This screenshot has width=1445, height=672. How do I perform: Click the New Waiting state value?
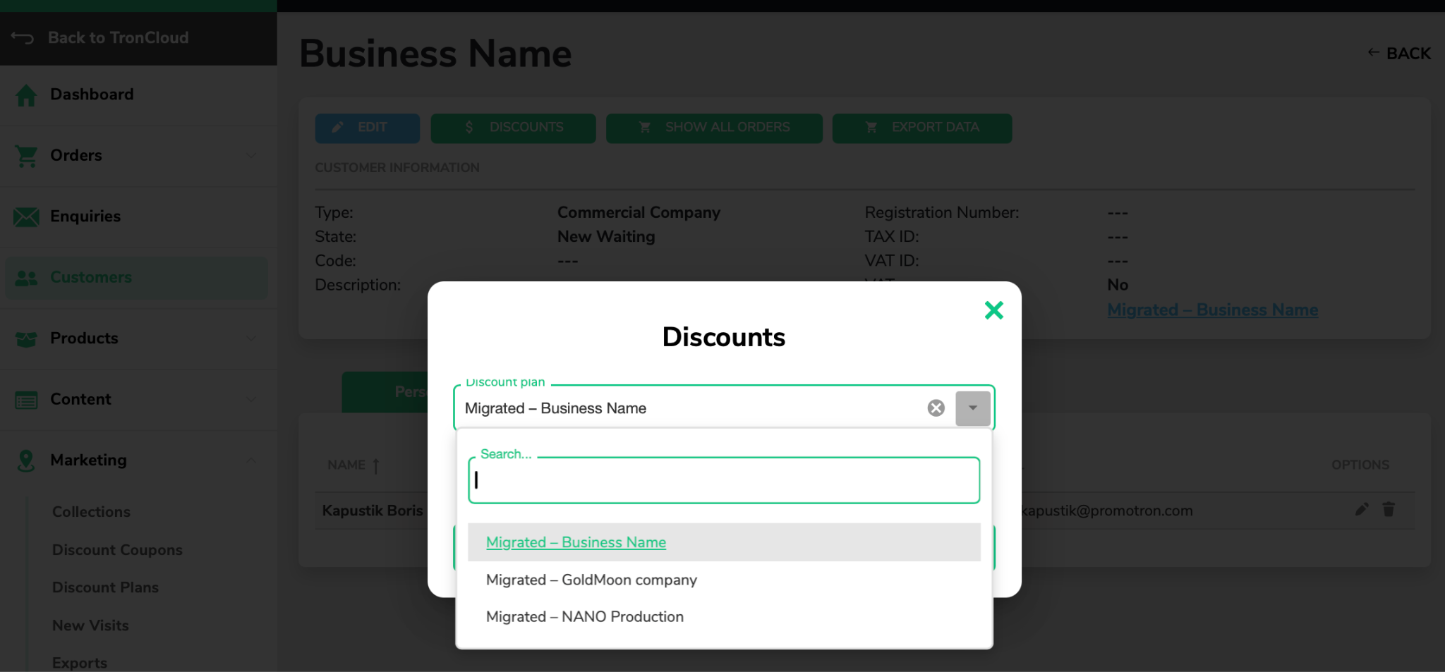pos(606,237)
